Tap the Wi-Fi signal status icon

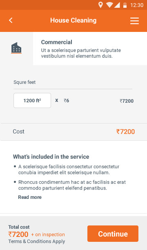[109, 5]
